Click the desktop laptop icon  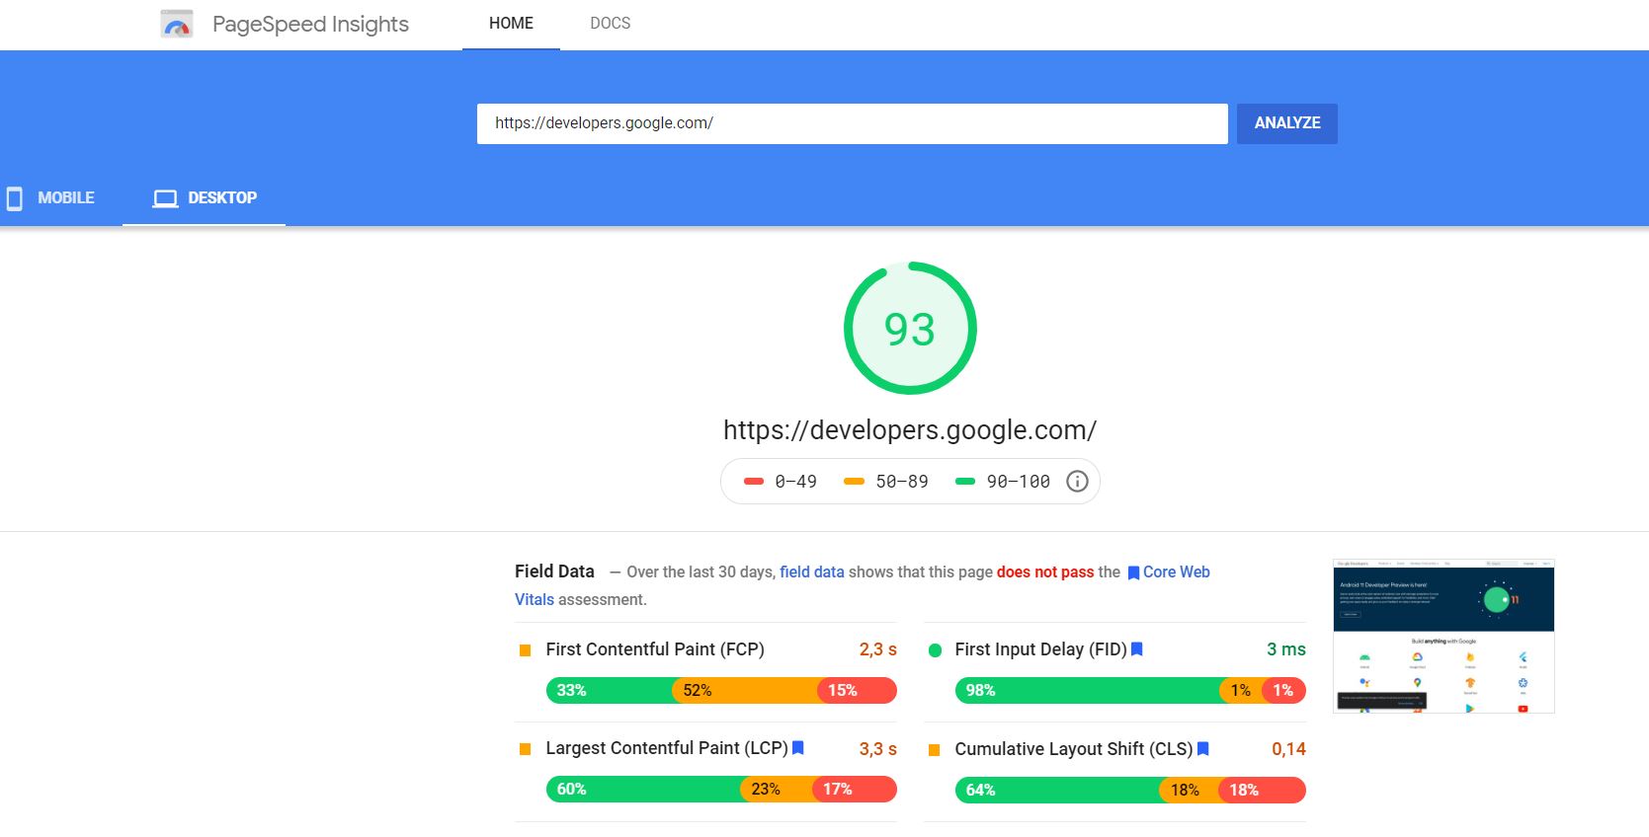[x=165, y=198]
